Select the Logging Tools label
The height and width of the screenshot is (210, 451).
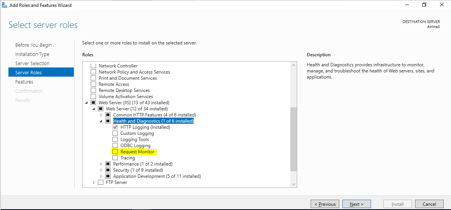(x=135, y=139)
